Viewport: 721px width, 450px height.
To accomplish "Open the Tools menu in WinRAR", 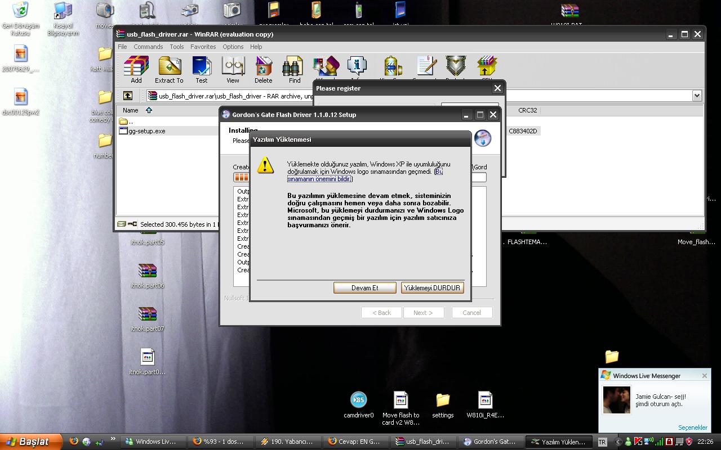I will coord(177,47).
